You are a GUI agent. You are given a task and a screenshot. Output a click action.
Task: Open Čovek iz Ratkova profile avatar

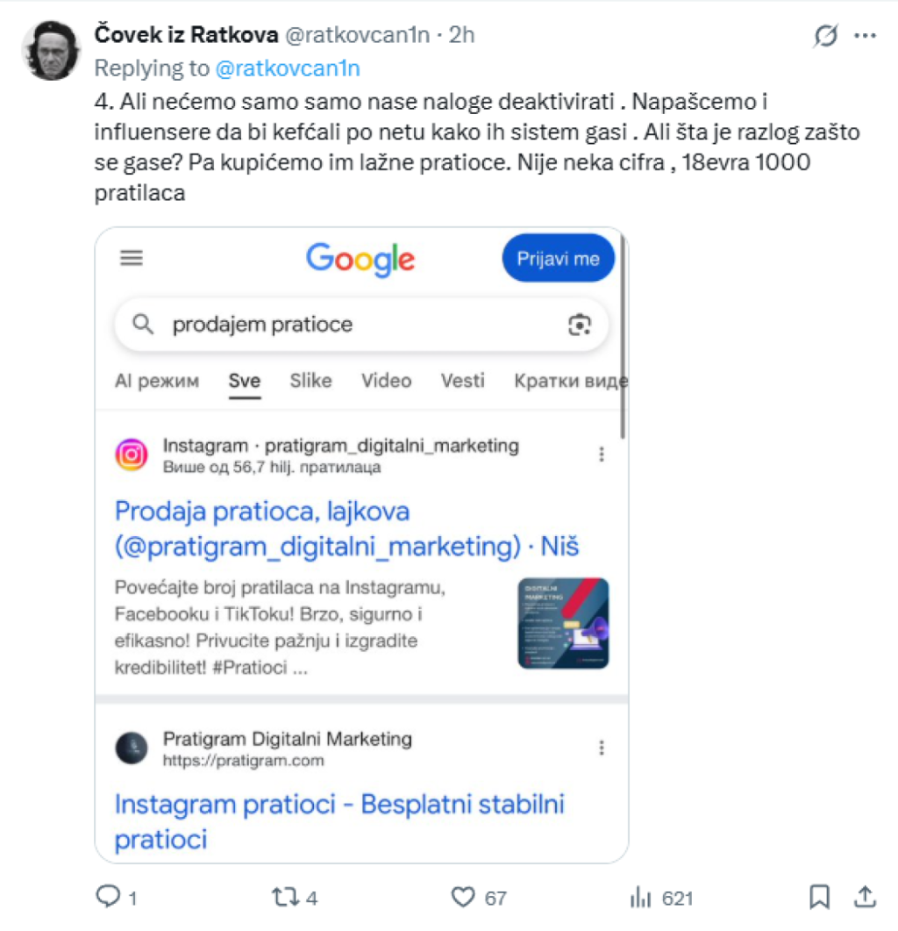(x=52, y=51)
